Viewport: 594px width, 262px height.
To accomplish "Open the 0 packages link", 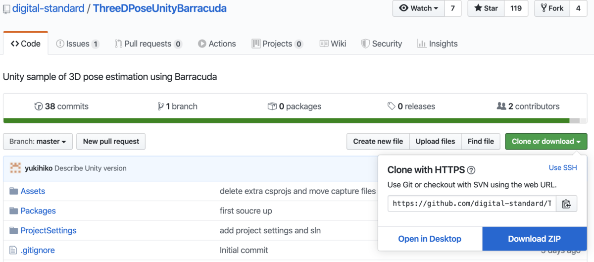I will tap(294, 106).
